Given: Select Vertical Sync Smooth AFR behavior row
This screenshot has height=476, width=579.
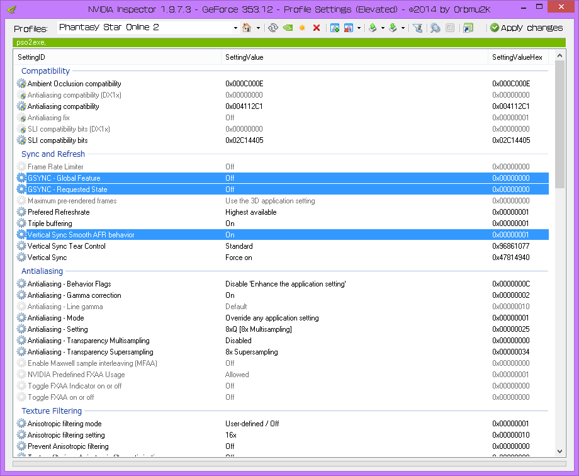Looking at the screenshot, I should [283, 235].
